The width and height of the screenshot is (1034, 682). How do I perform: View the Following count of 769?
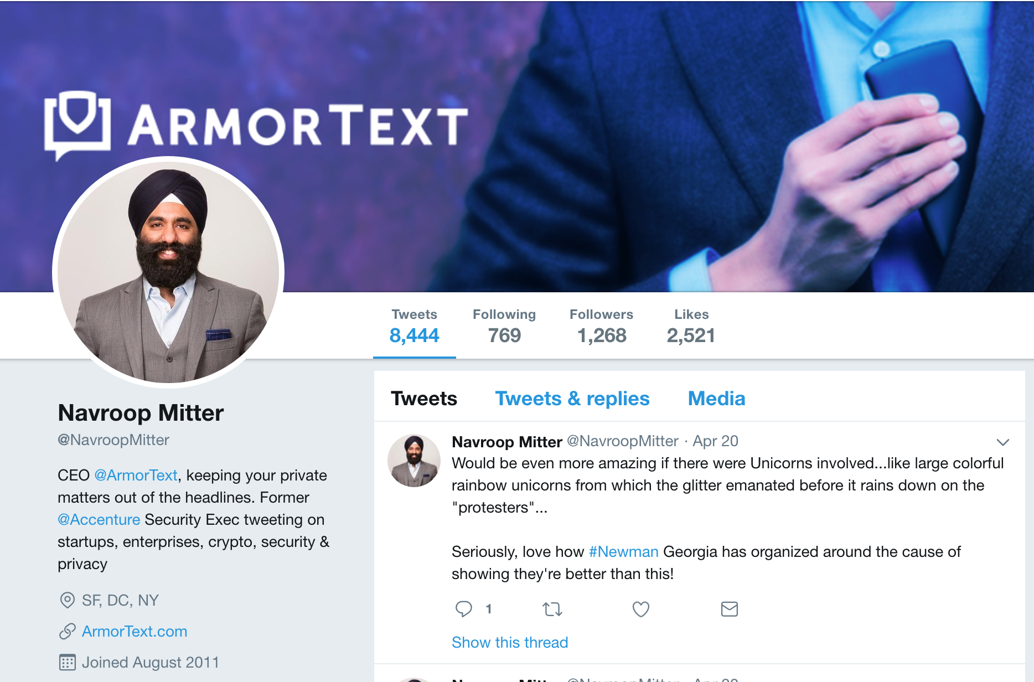click(504, 325)
